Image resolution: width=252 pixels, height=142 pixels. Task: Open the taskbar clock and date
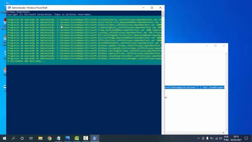click(236, 138)
